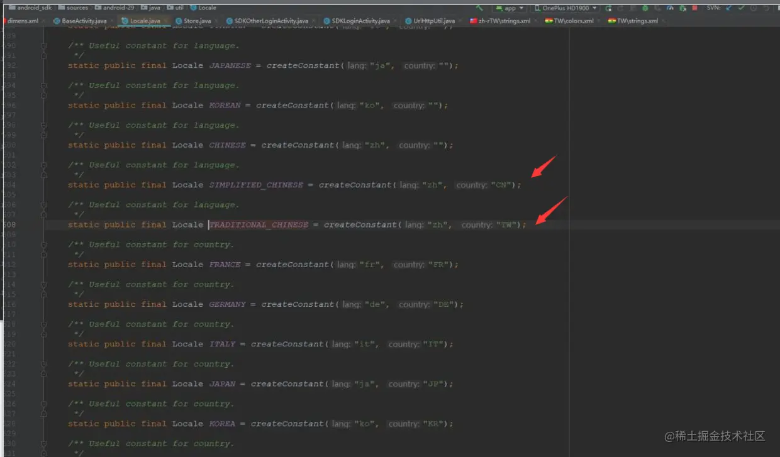Close the Store.java tab
Image resolution: width=780 pixels, height=457 pixels.
[218, 21]
